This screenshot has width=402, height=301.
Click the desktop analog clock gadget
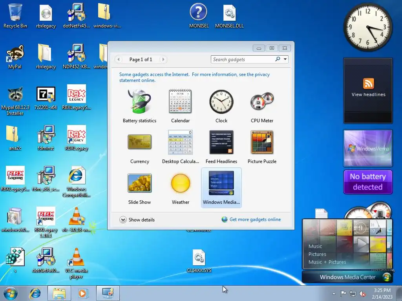pyautogui.click(x=367, y=27)
